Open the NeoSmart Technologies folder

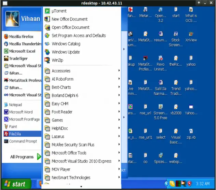[82, 177]
